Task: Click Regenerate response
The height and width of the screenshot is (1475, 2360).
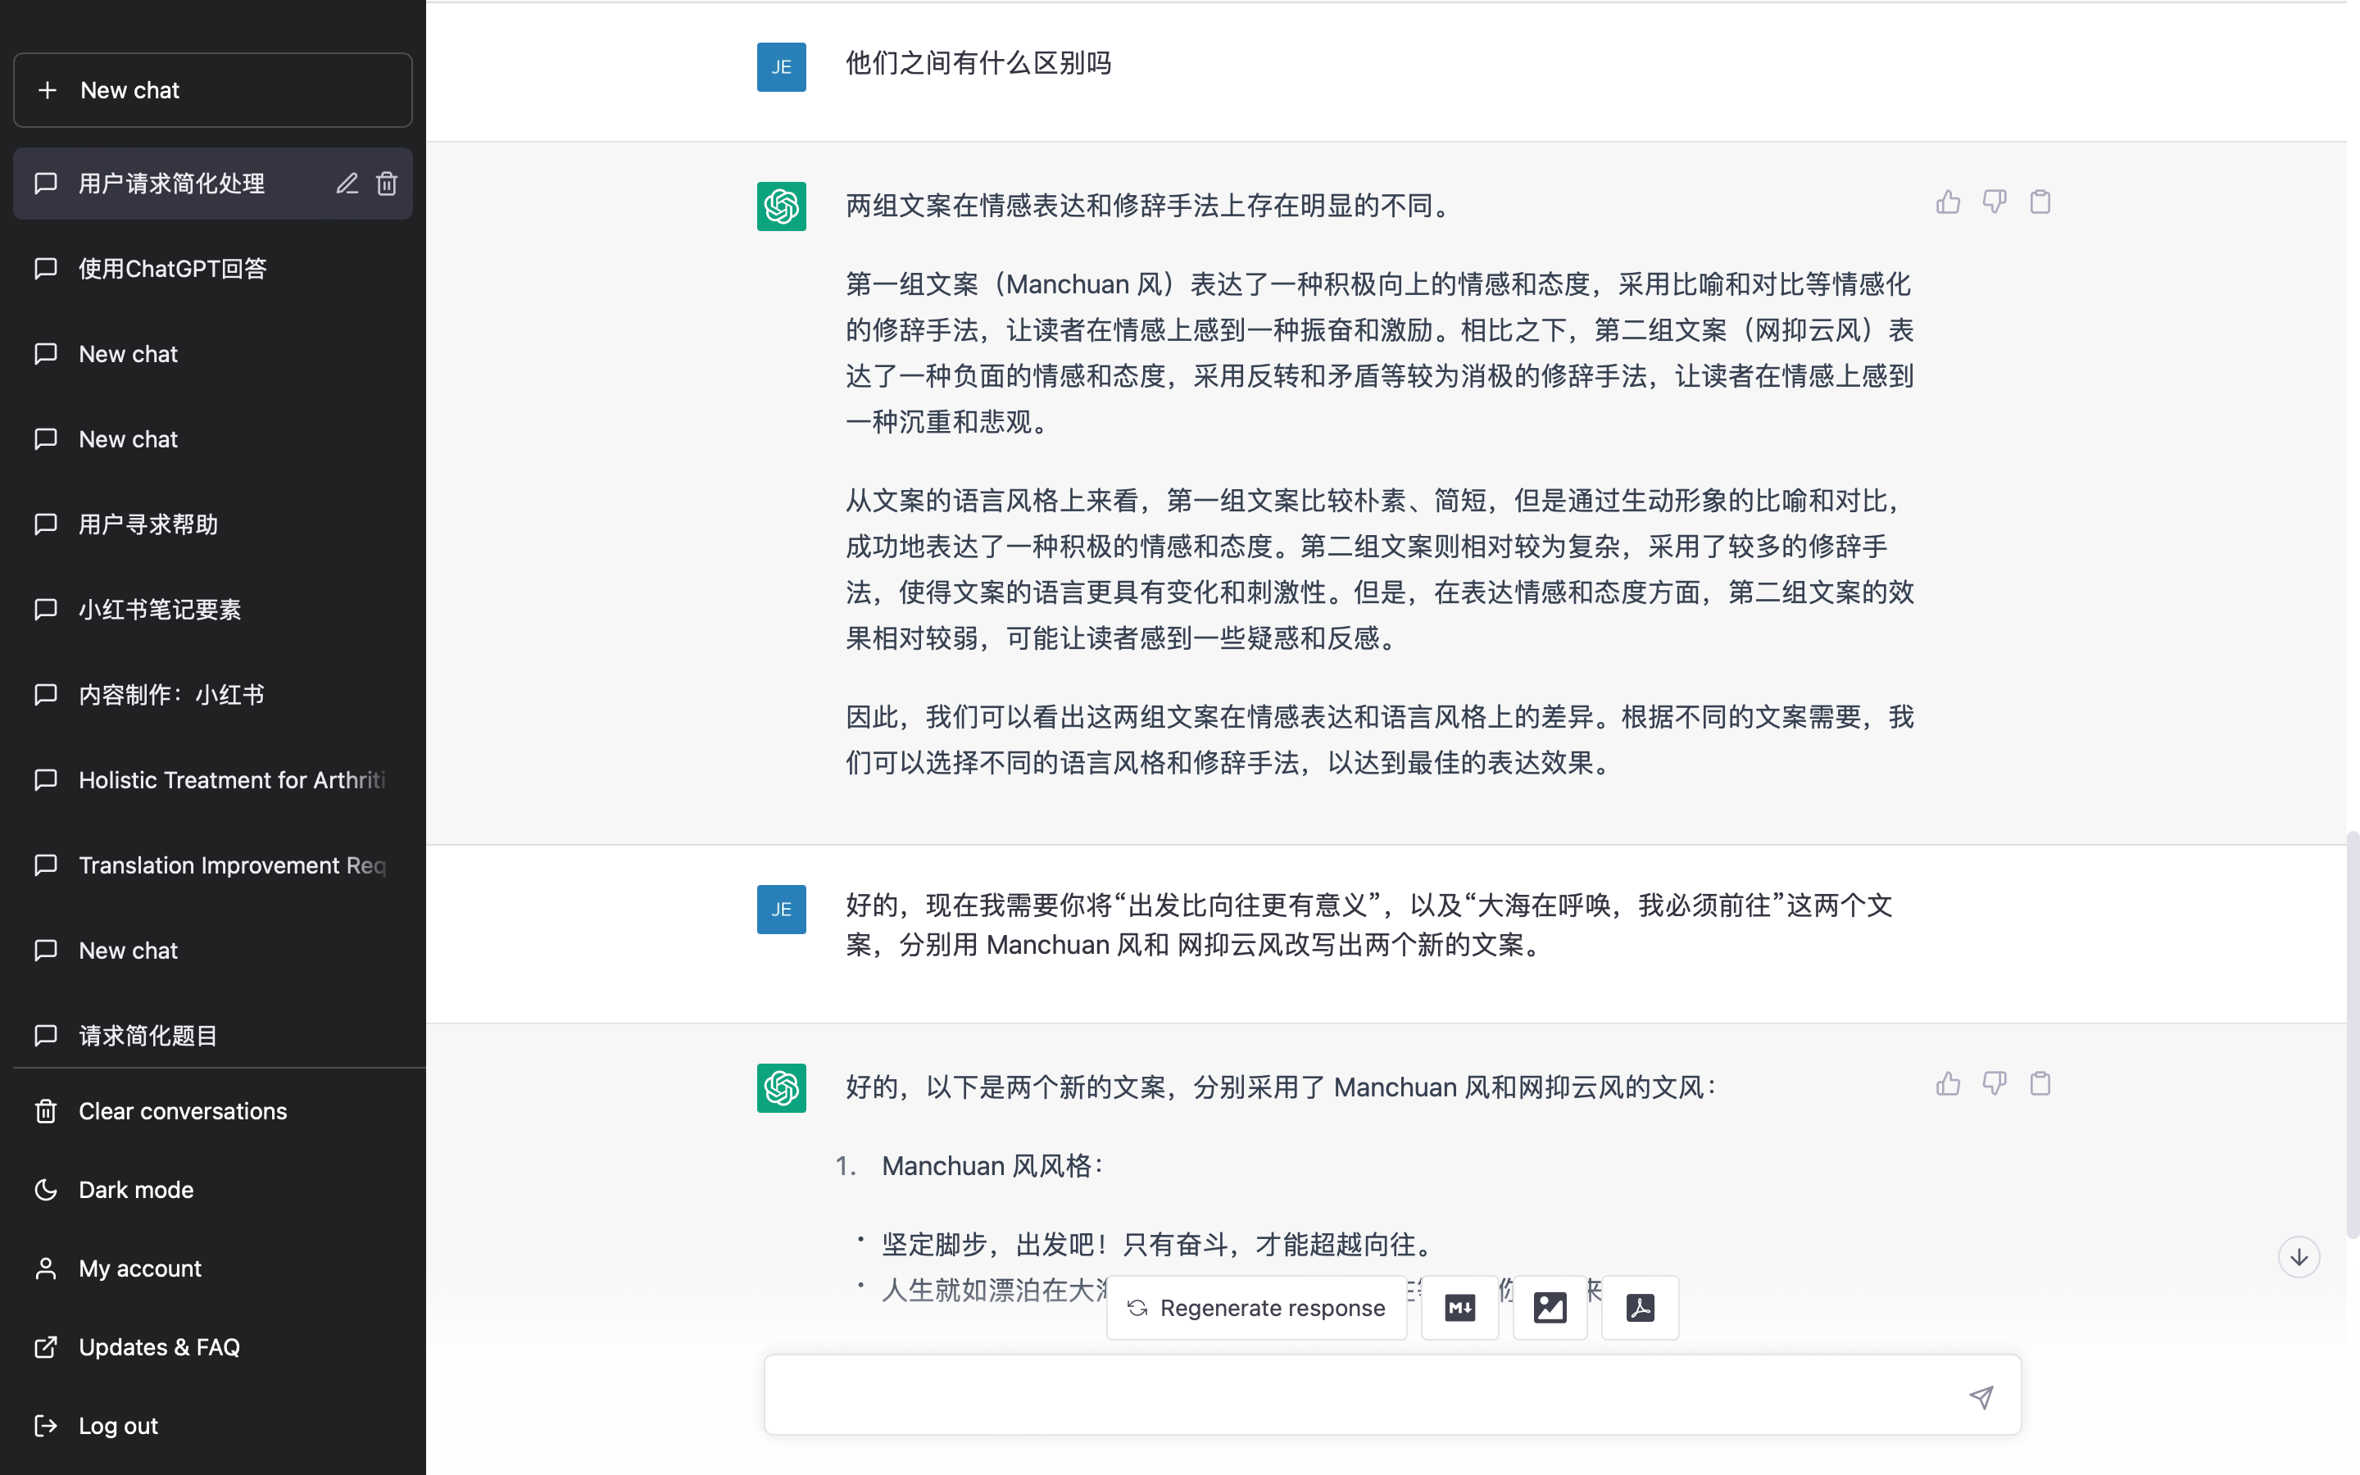Action: 1256,1307
